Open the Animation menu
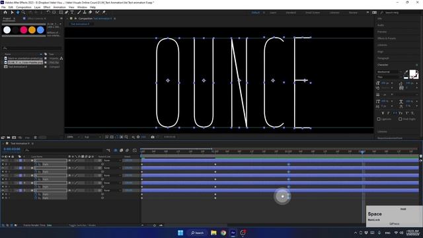Viewport: 423px width, 238px height. coord(59,7)
